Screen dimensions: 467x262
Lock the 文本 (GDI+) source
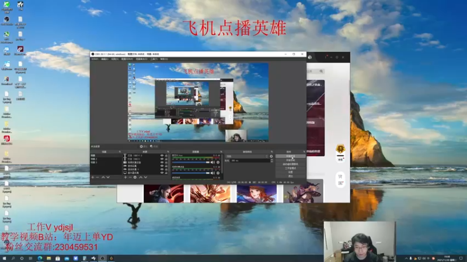coord(166,159)
